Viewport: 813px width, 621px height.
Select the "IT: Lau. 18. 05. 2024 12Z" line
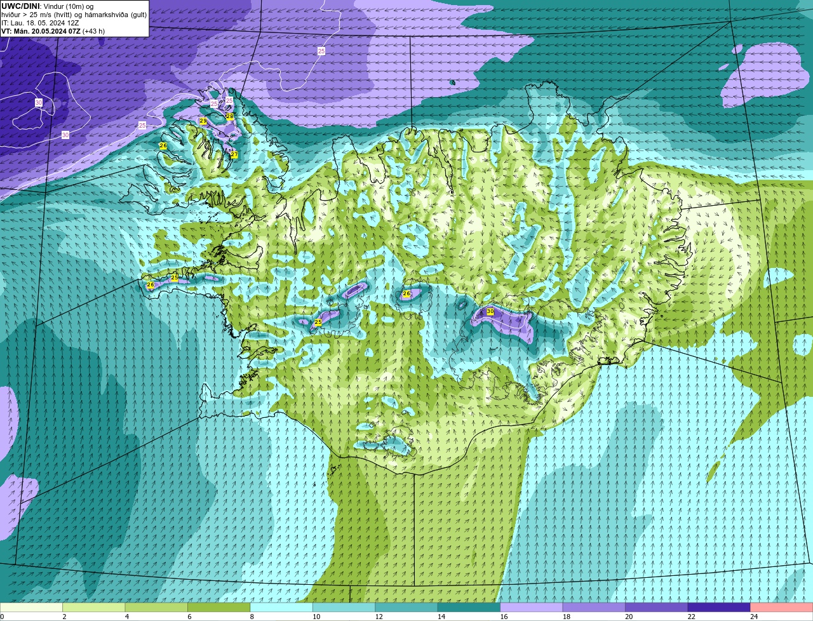point(40,23)
